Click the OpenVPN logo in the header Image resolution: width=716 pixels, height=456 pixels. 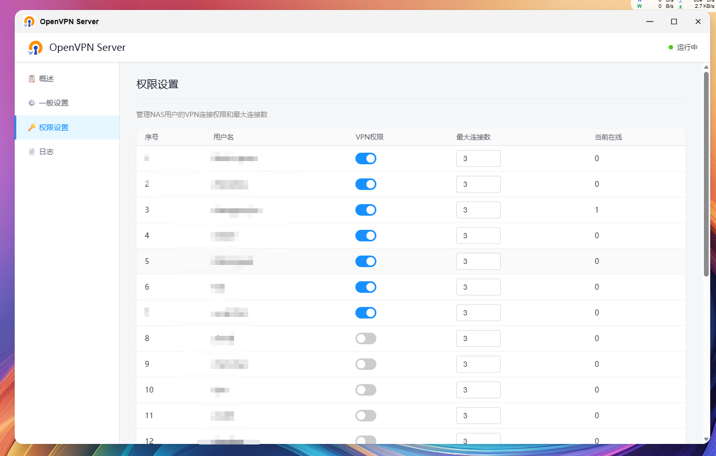click(35, 48)
